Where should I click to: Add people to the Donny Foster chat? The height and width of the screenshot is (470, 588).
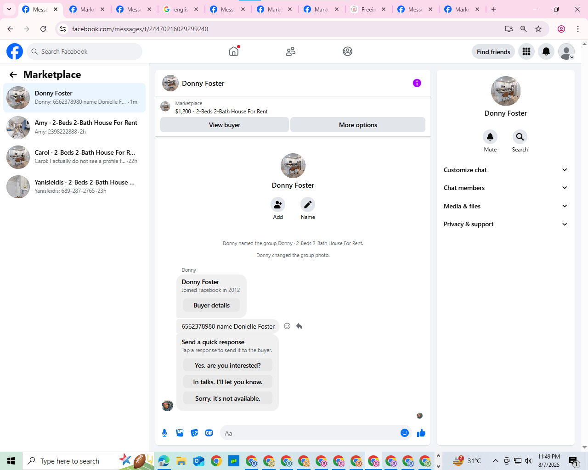click(x=278, y=205)
